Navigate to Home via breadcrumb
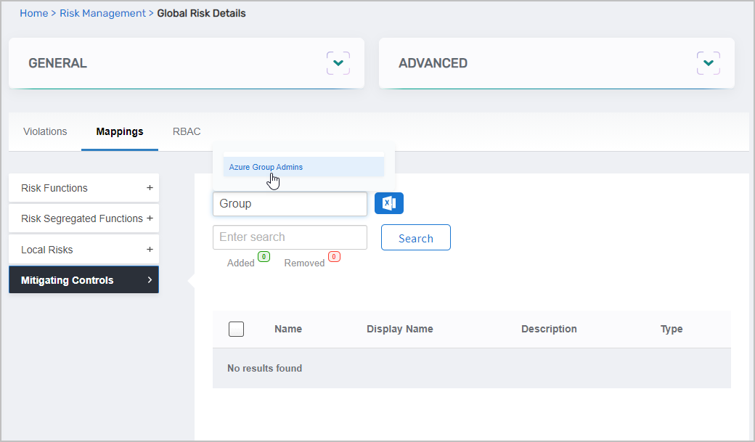The width and height of the screenshot is (755, 442). [x=34, y=13]
